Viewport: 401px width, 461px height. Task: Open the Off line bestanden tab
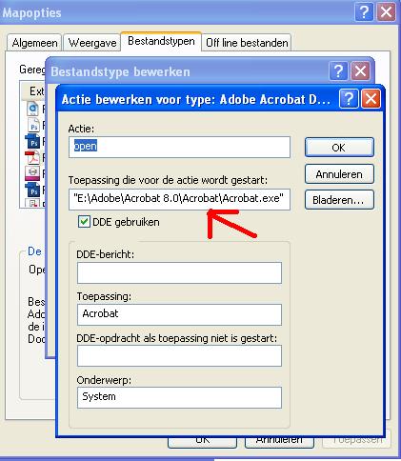(x=247, y=43)
